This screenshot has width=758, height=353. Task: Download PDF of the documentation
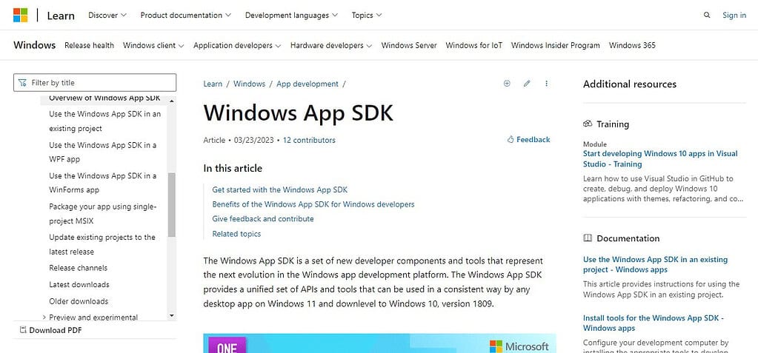[51, 330]
